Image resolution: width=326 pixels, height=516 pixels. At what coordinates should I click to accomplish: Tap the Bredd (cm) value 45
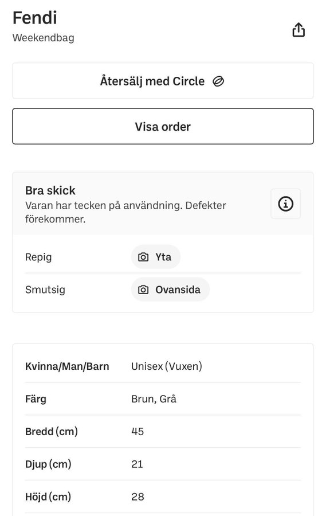138,431
